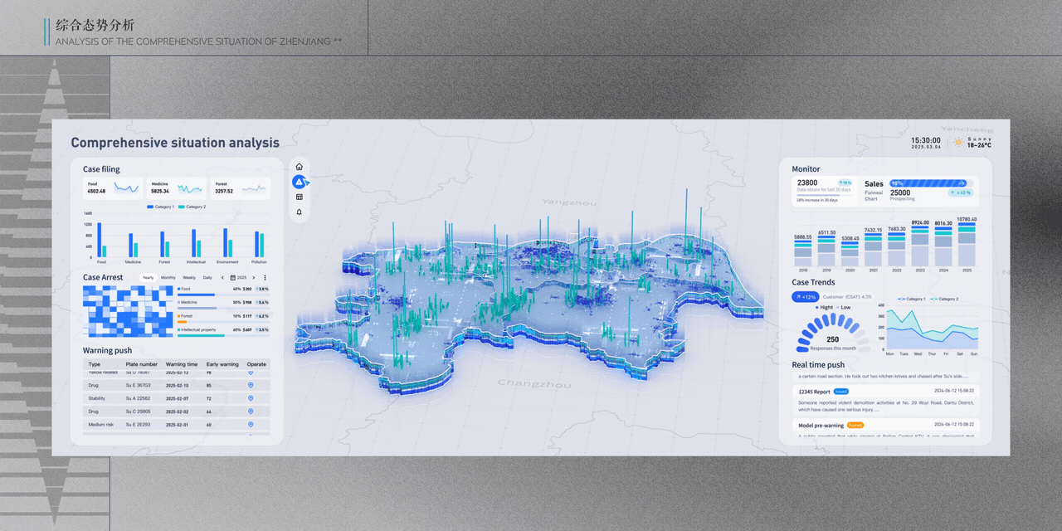Switch Case Arrest to Daily

207,277
